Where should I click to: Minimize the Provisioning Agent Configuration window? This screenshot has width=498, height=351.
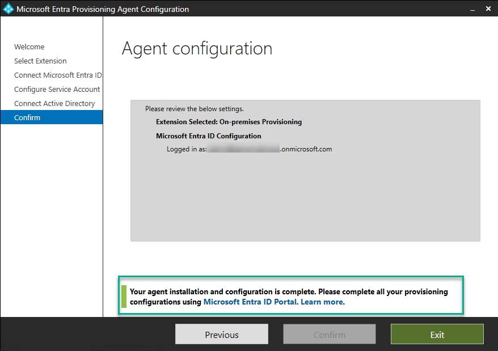click(470, 9)
